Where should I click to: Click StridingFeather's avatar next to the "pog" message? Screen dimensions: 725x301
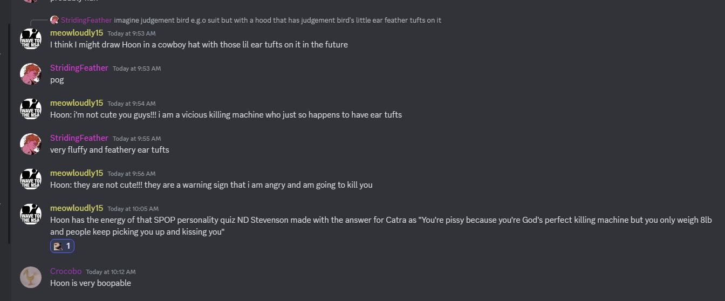31,74
